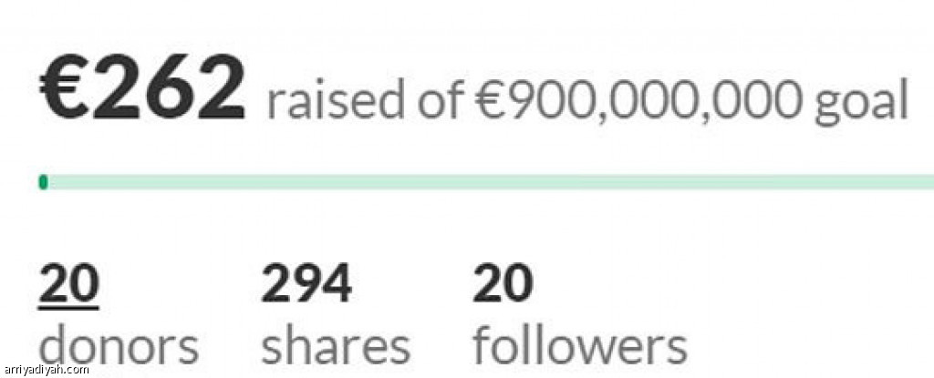Click the underlined 20 donors count
This screenshot has height=378, width=934.
68,284
